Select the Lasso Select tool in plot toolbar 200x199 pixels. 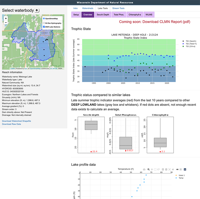[158, 169]
